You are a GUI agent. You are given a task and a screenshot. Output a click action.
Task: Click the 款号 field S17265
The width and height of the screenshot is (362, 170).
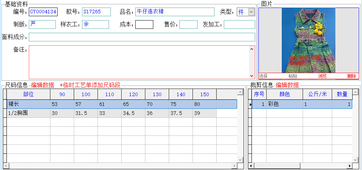[96, 12]
